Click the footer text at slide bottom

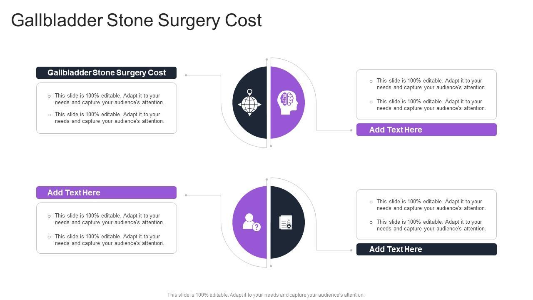click(266, 295)
